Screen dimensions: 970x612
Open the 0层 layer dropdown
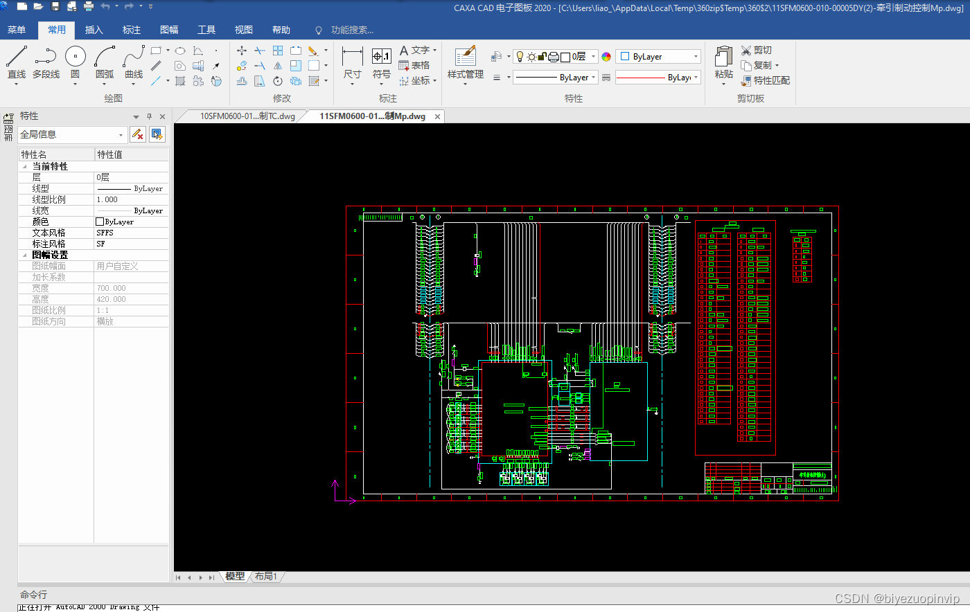point(556,57)
